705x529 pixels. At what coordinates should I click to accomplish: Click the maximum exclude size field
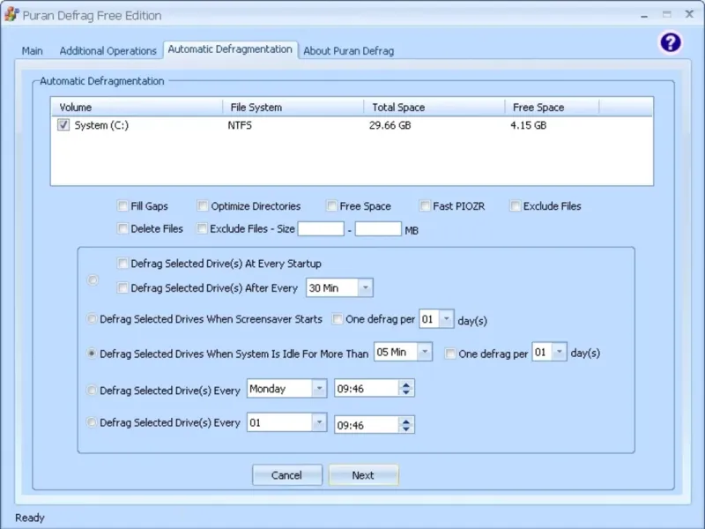click(378, 229)
